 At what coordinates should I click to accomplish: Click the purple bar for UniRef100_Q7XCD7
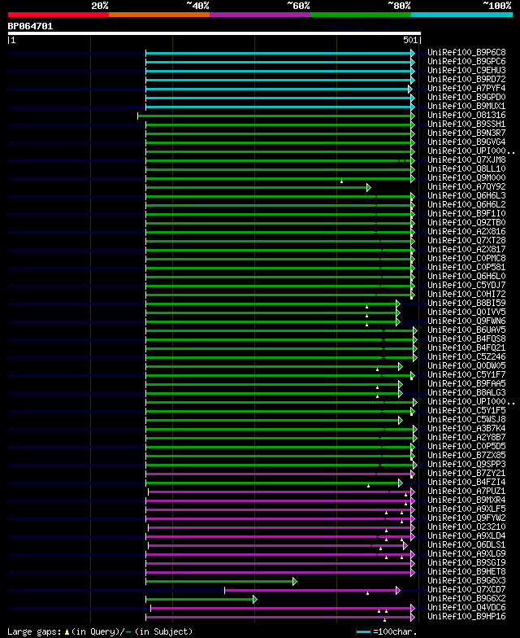310,591
